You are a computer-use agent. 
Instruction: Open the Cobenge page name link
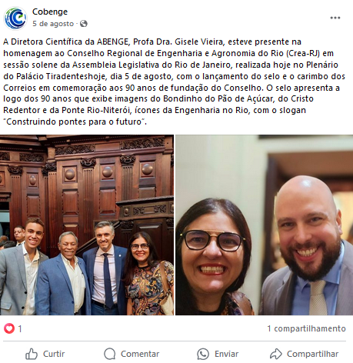click(50, 12)
